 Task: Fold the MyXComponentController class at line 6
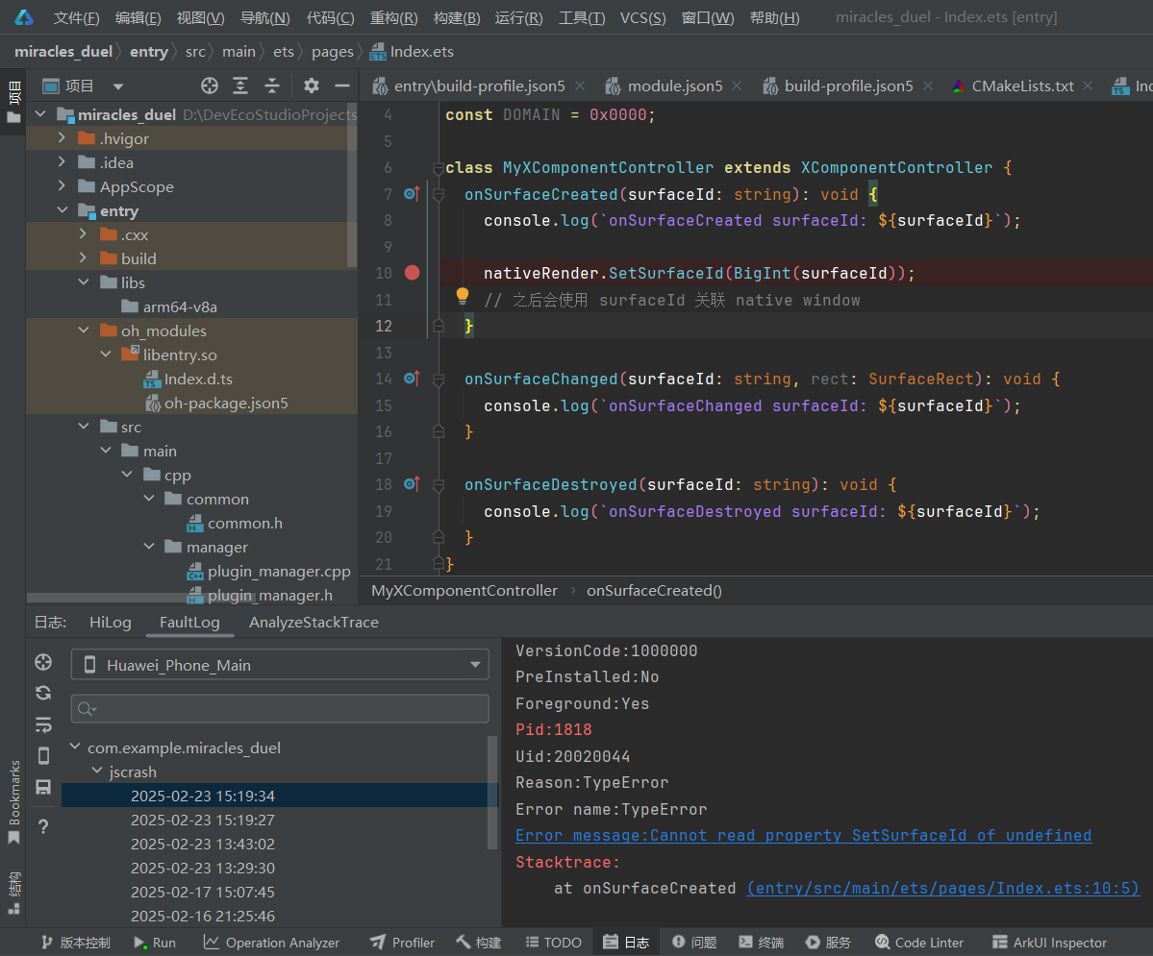(439, 167)
